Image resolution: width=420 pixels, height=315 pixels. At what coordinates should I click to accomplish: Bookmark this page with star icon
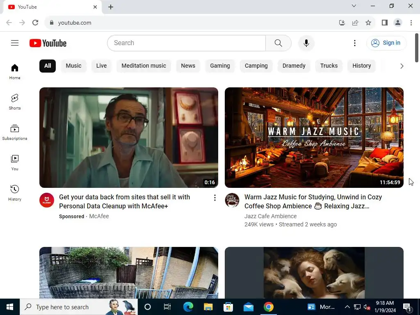[368, 23]
